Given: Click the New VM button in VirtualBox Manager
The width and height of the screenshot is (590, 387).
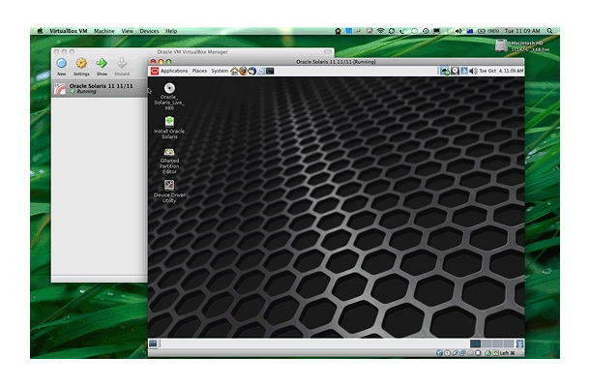Looking at the screenshot, I should 61,67.
